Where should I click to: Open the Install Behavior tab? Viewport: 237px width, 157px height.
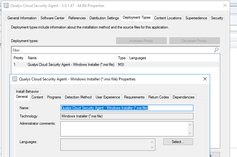tap(28, 91)
